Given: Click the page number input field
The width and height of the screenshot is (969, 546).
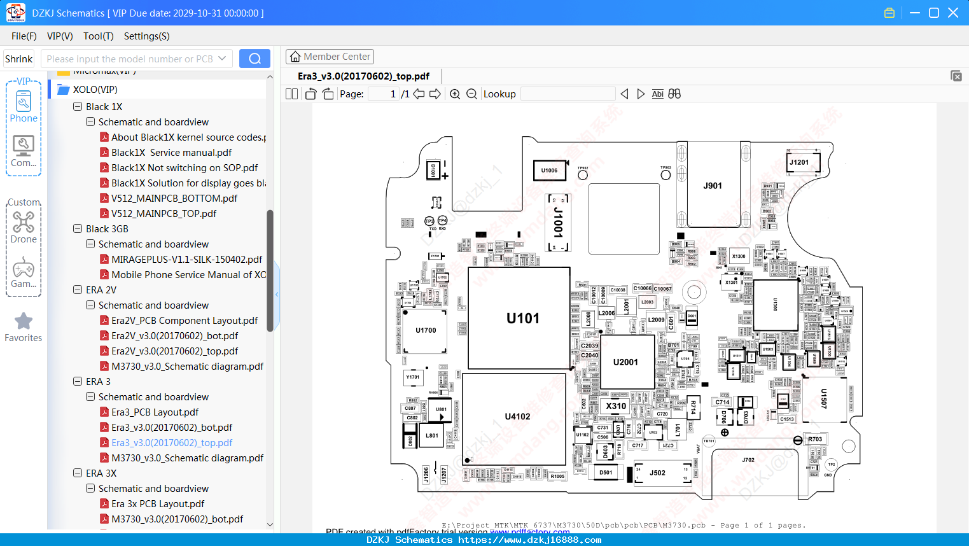Looking at the screenshot, I should point(384,94).
